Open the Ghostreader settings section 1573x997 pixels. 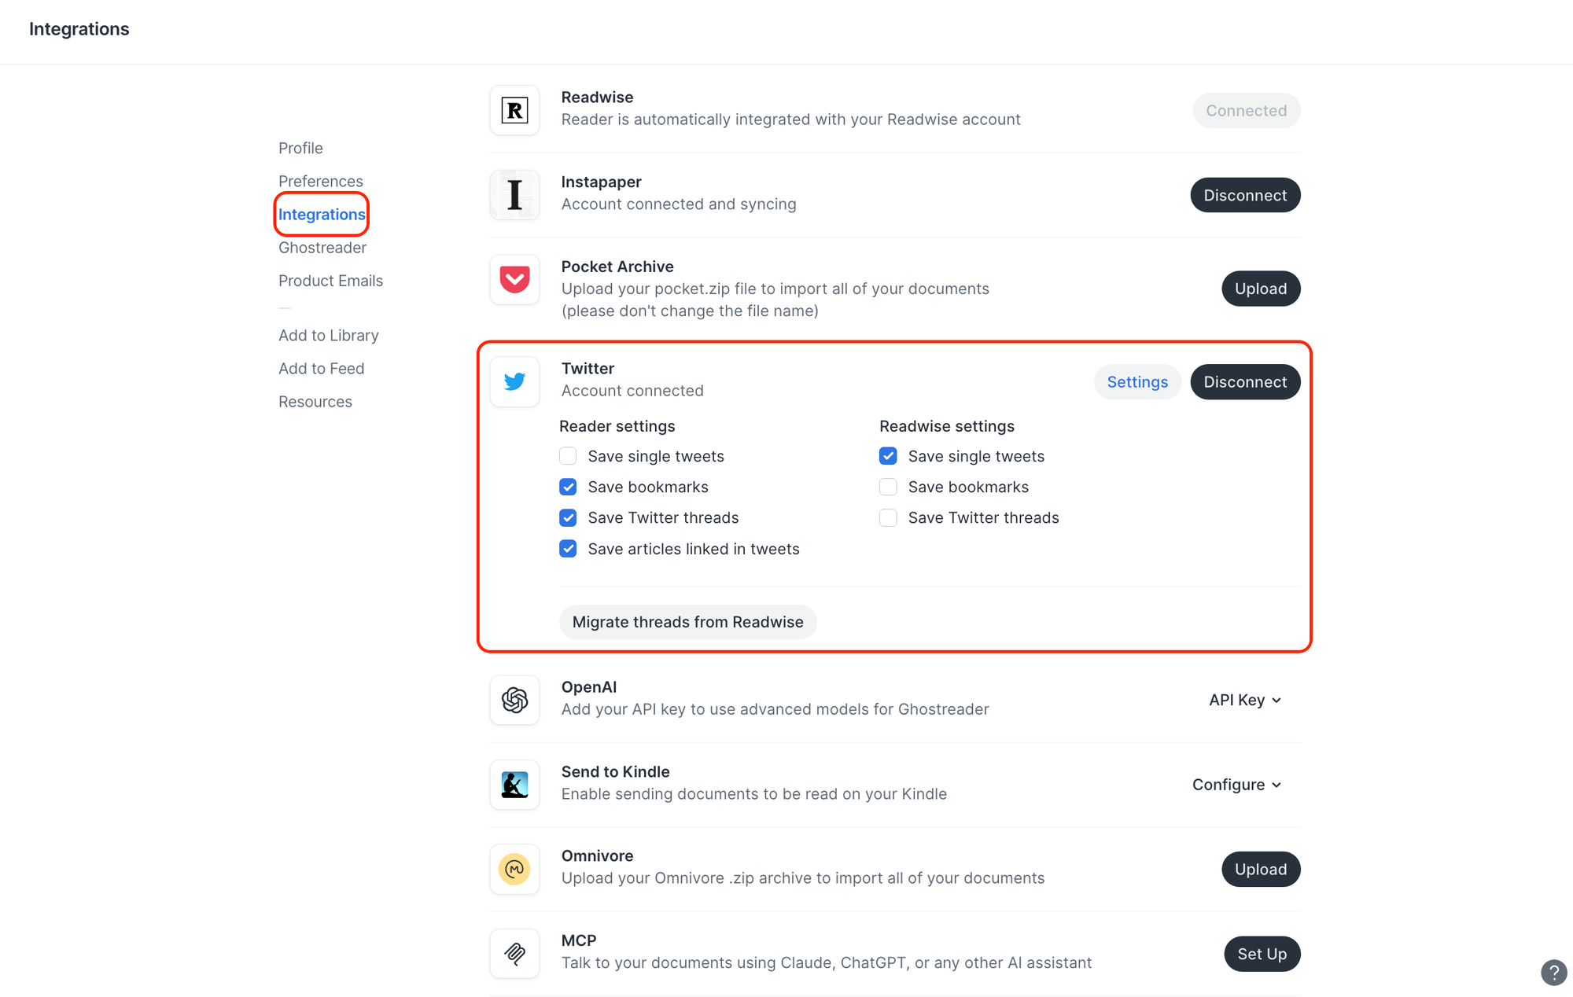click(322, 248)
